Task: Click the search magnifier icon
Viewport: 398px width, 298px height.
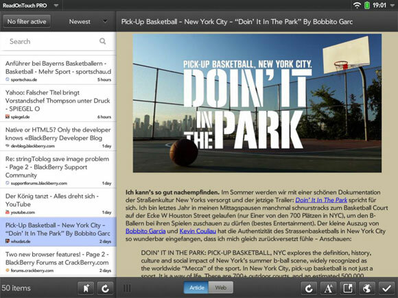Action: [102, 41]
